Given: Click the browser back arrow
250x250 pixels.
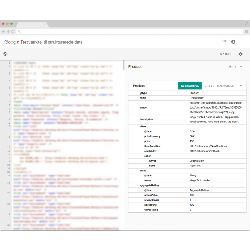Looking at the screenshot, I should (x=4, y=31).
